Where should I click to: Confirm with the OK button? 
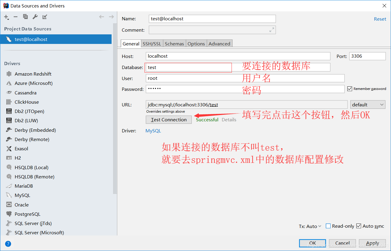coord(313,243)
